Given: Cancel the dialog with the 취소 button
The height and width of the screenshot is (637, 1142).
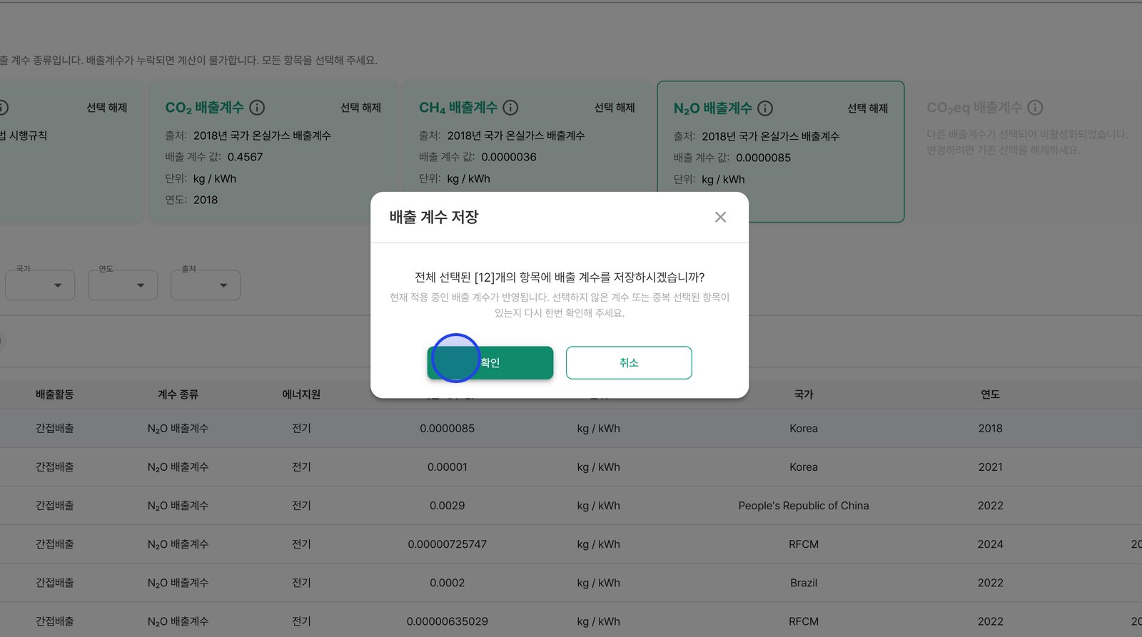Looking at the screenshot, I should click(x=628, y=362).
